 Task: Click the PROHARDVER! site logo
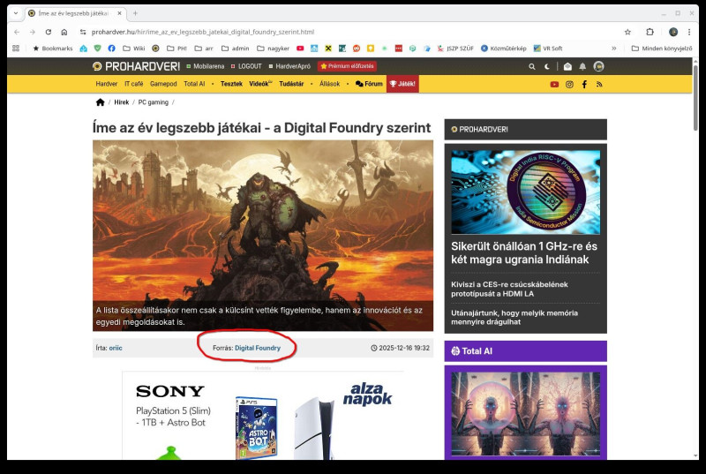[x=136, y=66]
